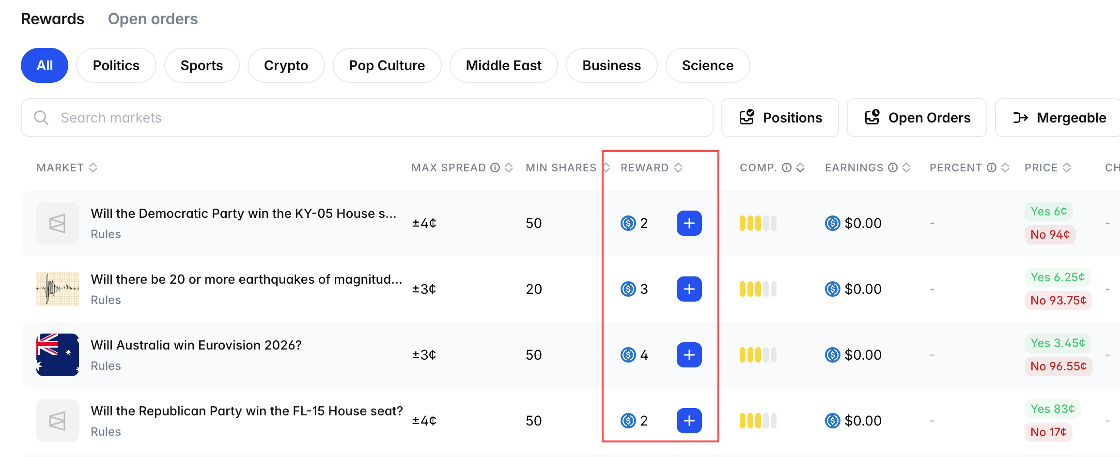Click the Yes 83¢ price for FL-15
Viewport: 1120px width, 457px height.
coord(1052,409)
